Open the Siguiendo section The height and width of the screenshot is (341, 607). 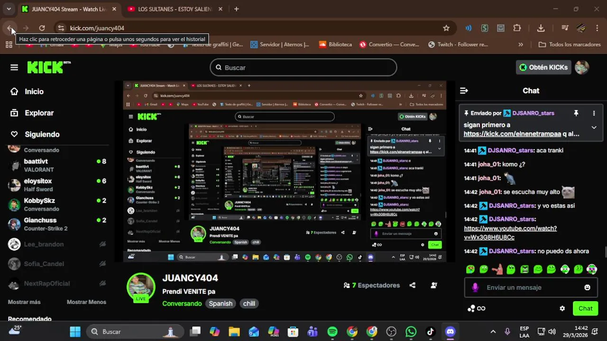point(35,134)
